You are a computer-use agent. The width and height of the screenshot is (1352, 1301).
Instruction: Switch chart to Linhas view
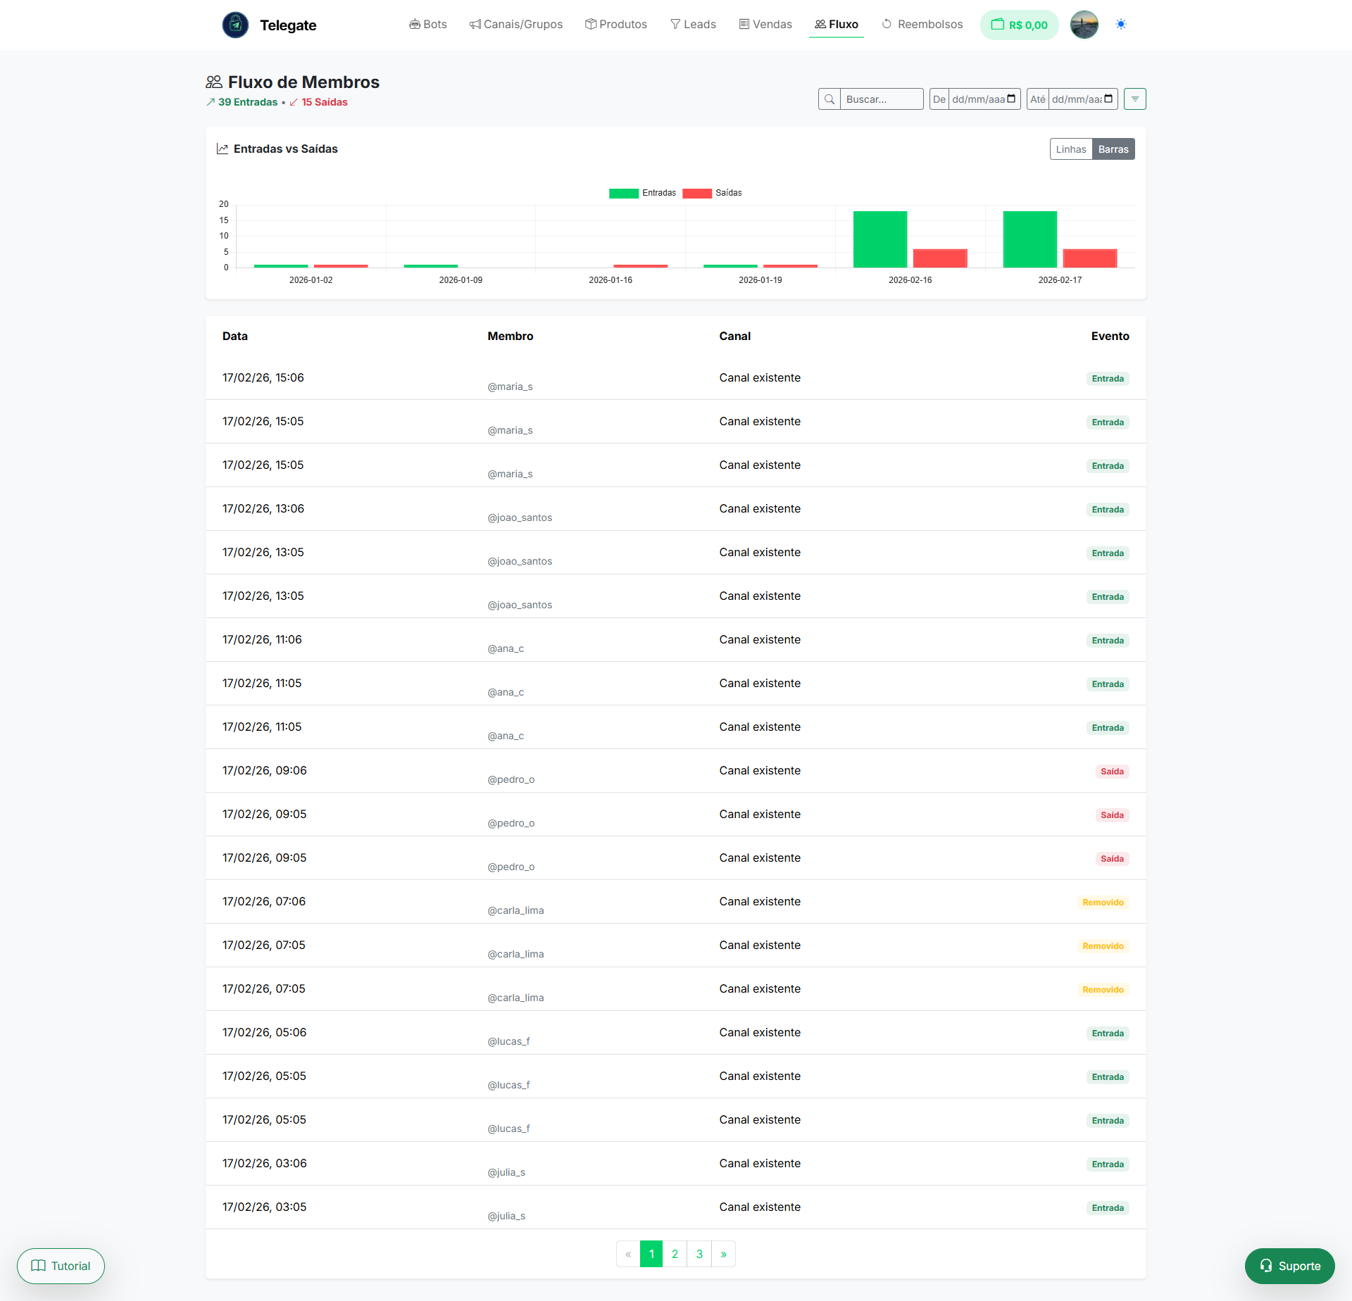tap(1071, 149)
